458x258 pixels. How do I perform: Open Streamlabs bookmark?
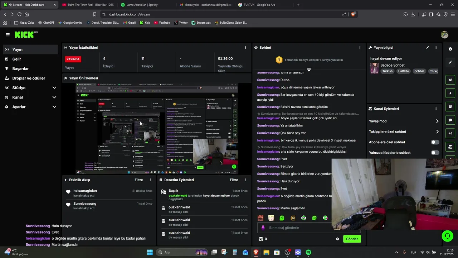pos(201,23)
